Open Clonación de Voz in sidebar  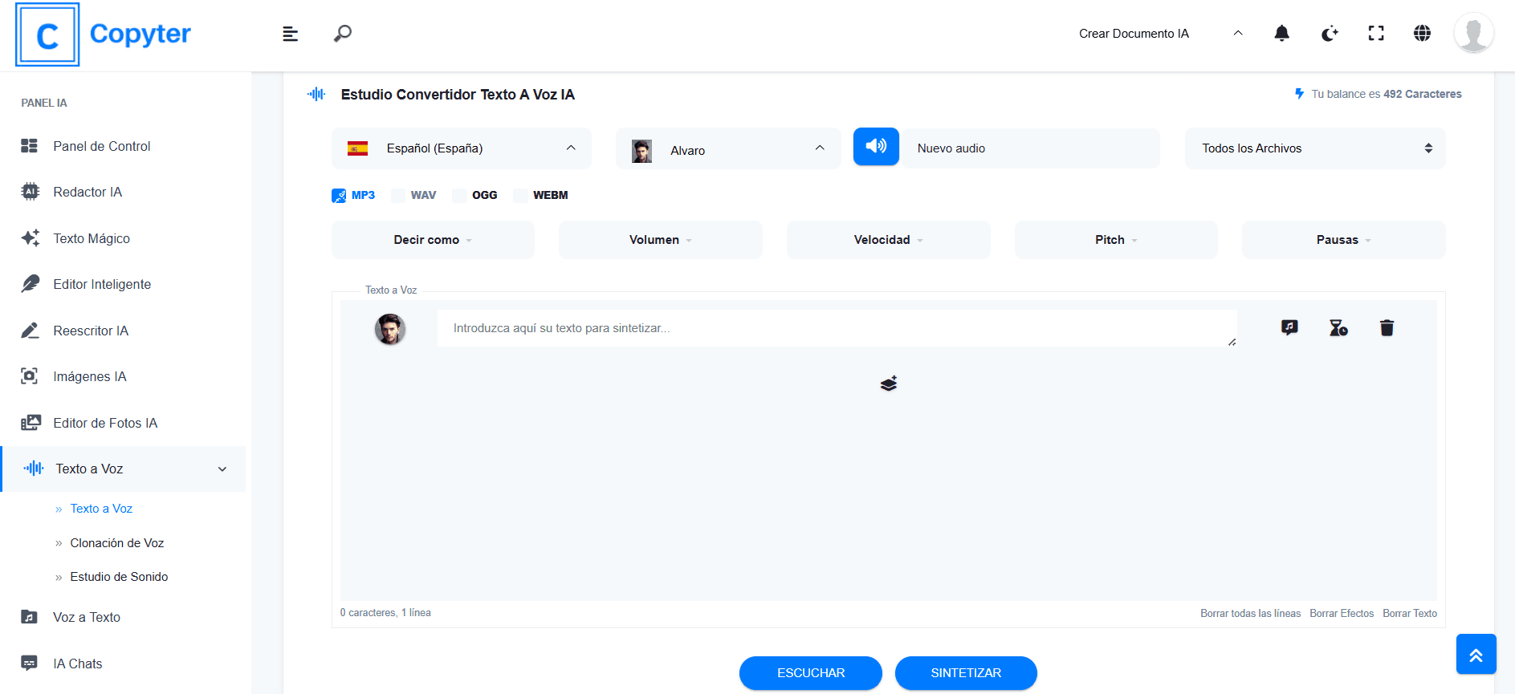coord(116,543)
